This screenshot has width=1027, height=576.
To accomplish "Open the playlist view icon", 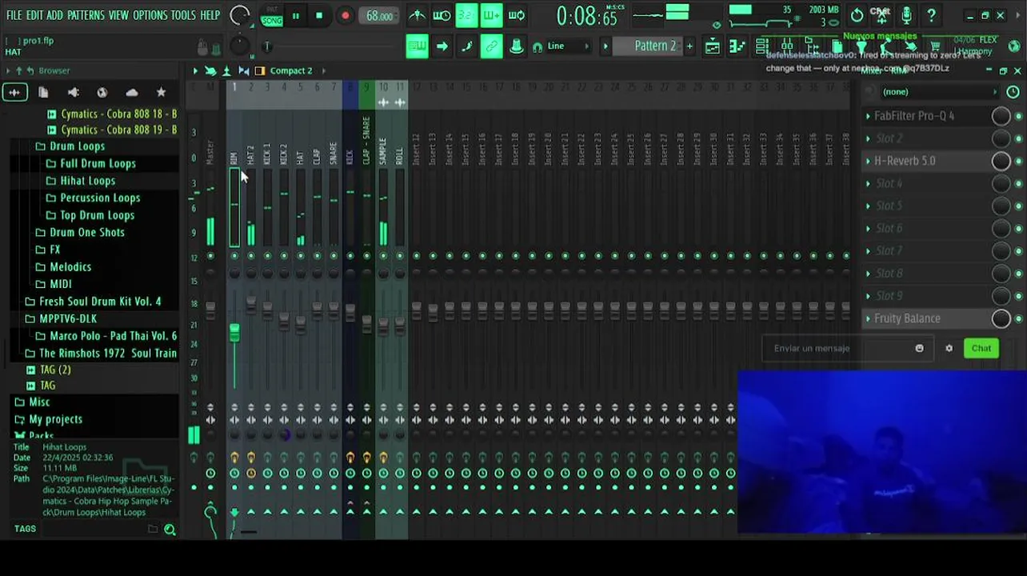I will point(712,46).
